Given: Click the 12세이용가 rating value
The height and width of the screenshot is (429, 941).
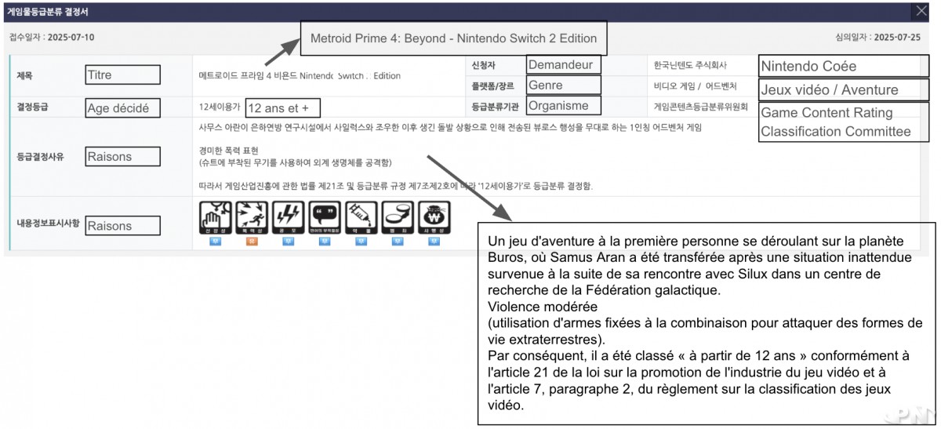Looking at the screenshot, I should pyautogui.click(x=220, y=107).
